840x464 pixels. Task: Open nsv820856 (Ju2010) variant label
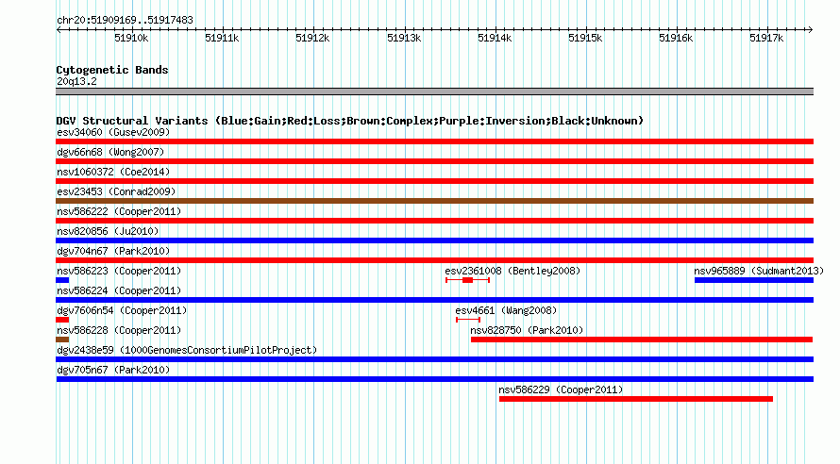point(108,231)
